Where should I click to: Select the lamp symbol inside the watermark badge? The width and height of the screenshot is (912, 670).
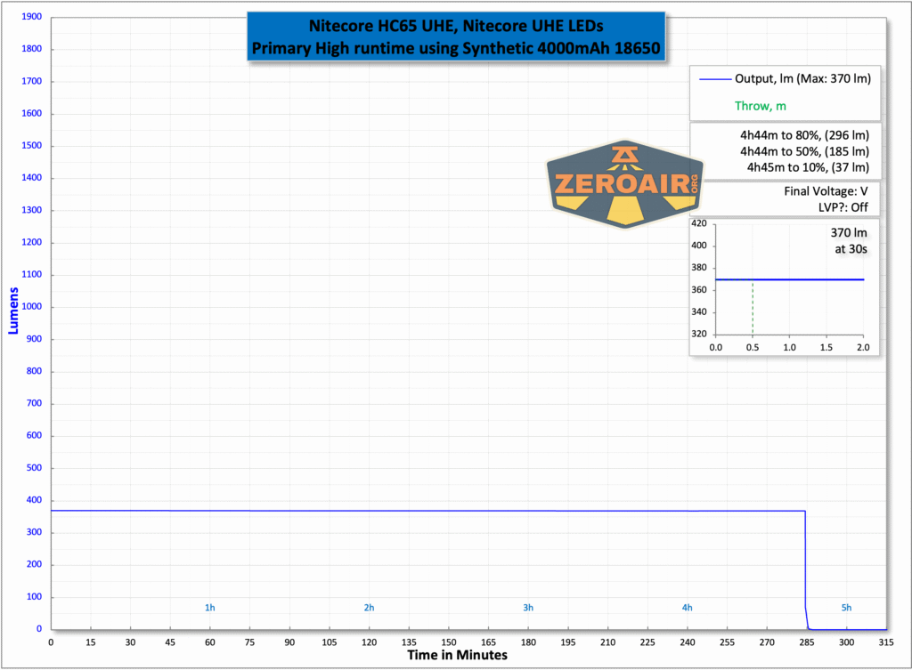[x=623, y=153]
